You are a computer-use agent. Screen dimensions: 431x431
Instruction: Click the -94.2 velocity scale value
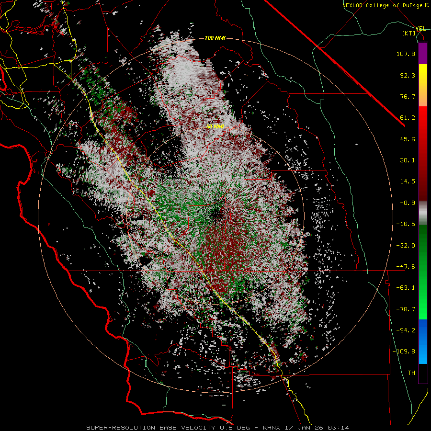coord(406,330)
